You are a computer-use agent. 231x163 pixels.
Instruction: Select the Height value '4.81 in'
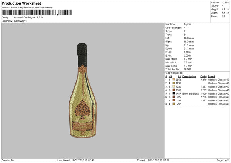pos(225,9)
